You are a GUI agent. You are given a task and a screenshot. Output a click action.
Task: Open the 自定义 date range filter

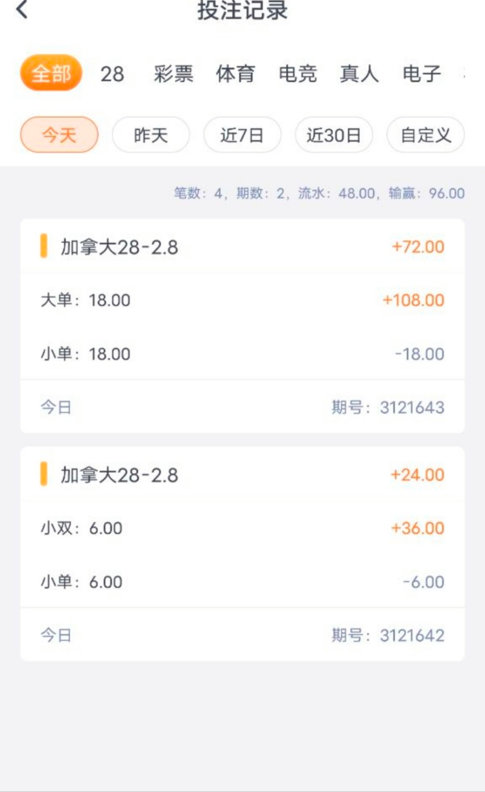tap(425, 135)
